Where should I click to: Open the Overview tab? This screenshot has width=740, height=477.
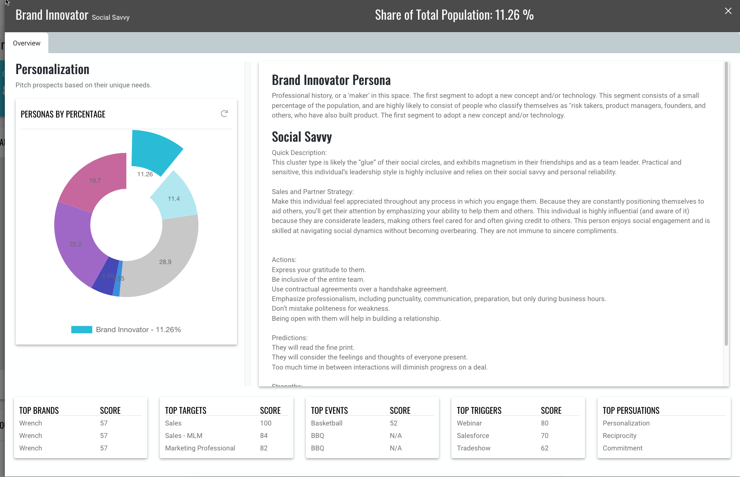(x=27, y=43)
